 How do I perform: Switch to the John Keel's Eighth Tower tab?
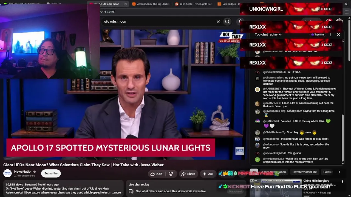point(194,4)
